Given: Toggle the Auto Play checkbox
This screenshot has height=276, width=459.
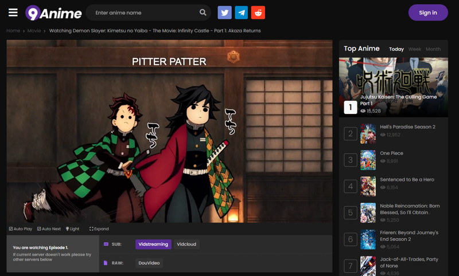Looking at the screenshot, I should pos(21,228).
